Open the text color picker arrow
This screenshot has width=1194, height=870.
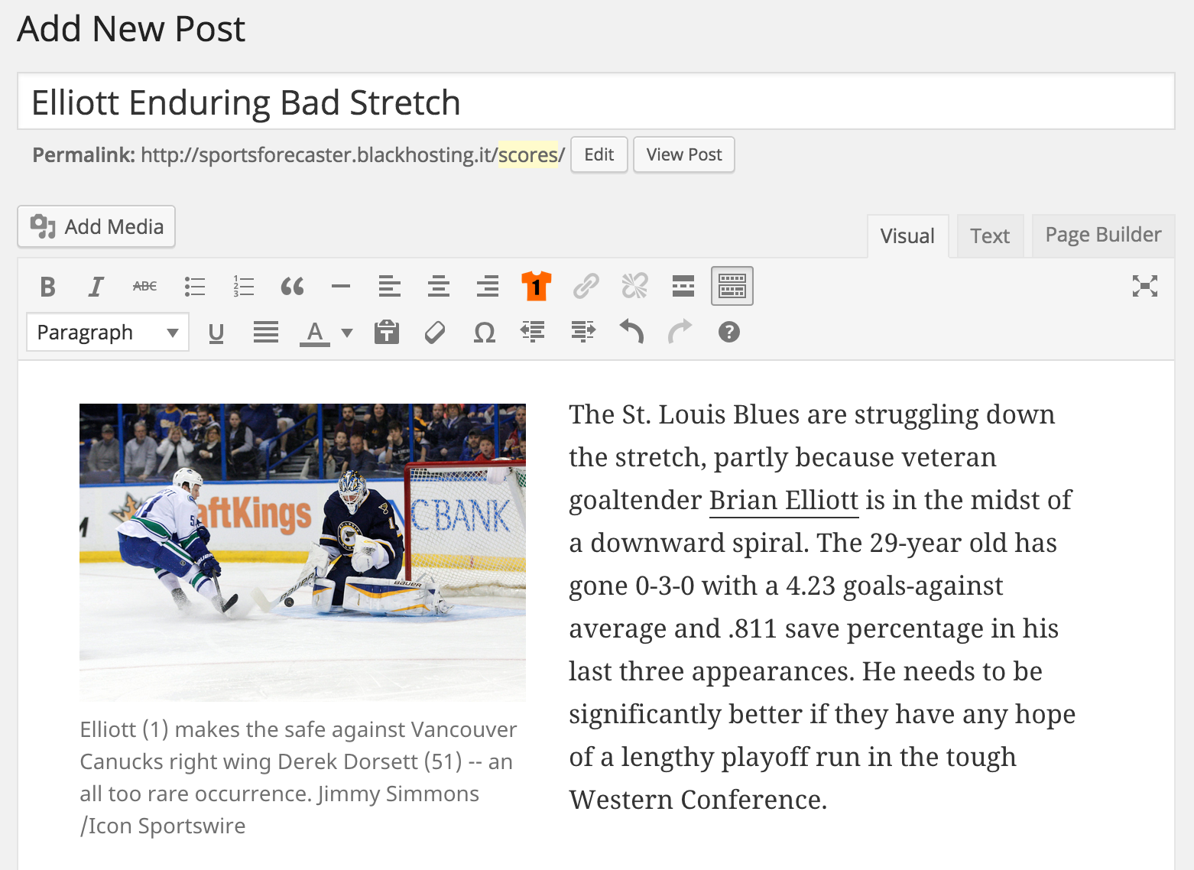pos(347,333)
